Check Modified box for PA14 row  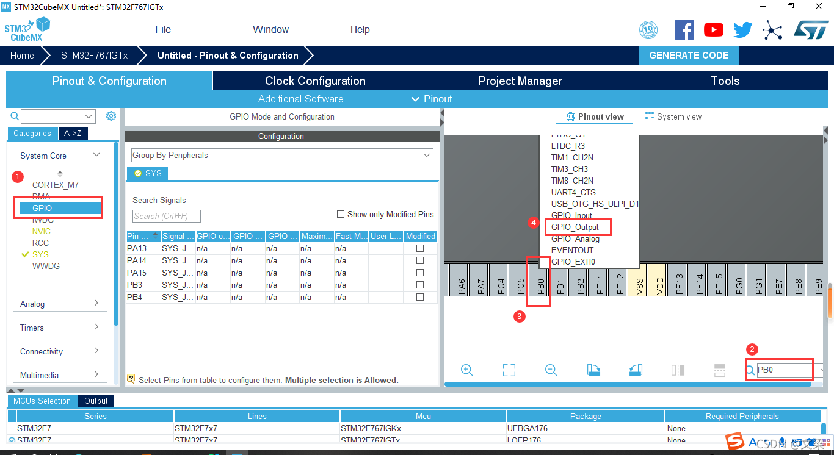tap(420, 260)
